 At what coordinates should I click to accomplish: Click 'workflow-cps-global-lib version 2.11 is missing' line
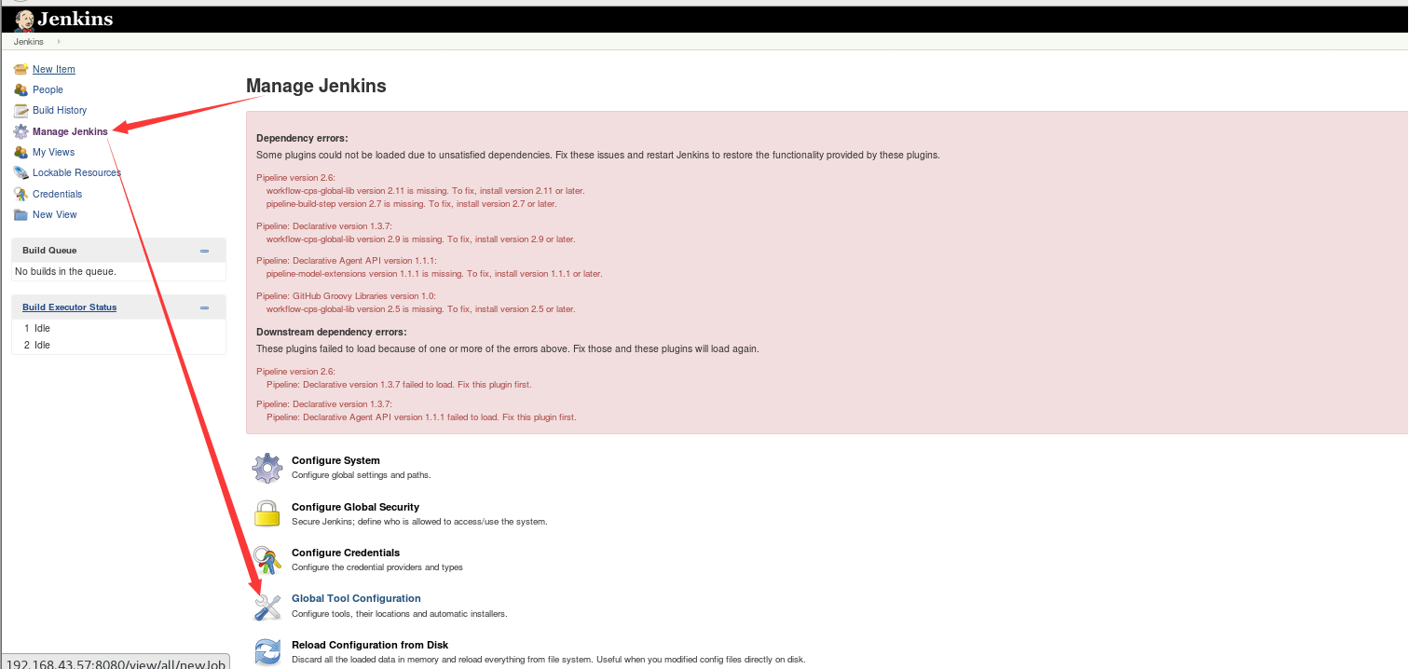[x=425, y=190]
